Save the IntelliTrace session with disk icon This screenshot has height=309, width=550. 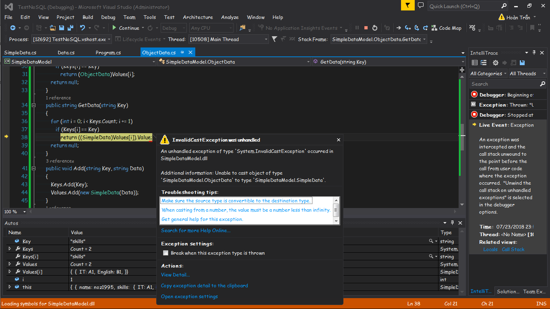coord(522,63)
